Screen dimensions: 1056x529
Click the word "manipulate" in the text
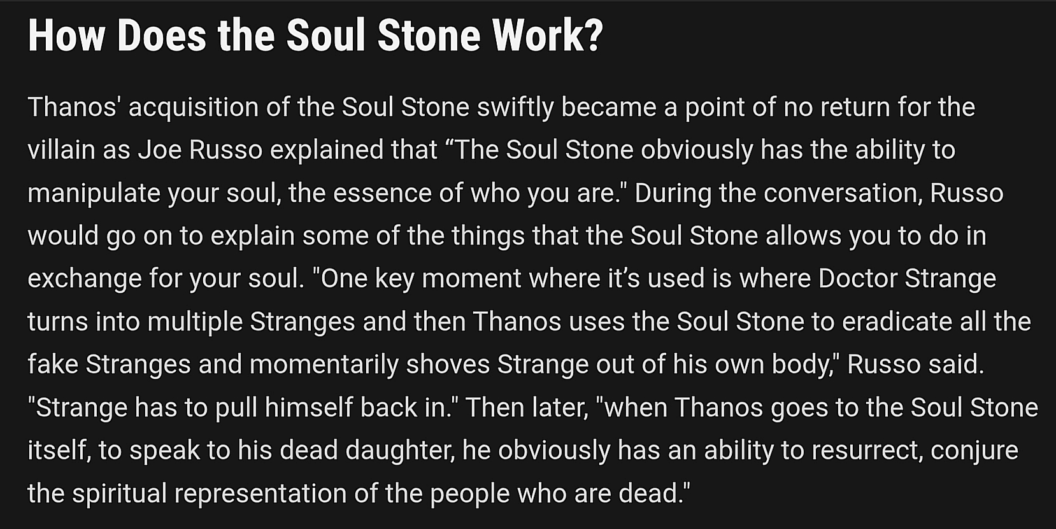click(94, 193)
